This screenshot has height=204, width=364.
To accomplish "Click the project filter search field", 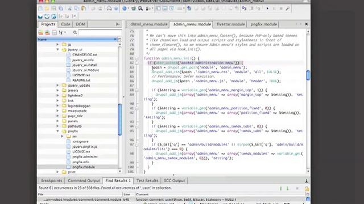I will 100,32.
